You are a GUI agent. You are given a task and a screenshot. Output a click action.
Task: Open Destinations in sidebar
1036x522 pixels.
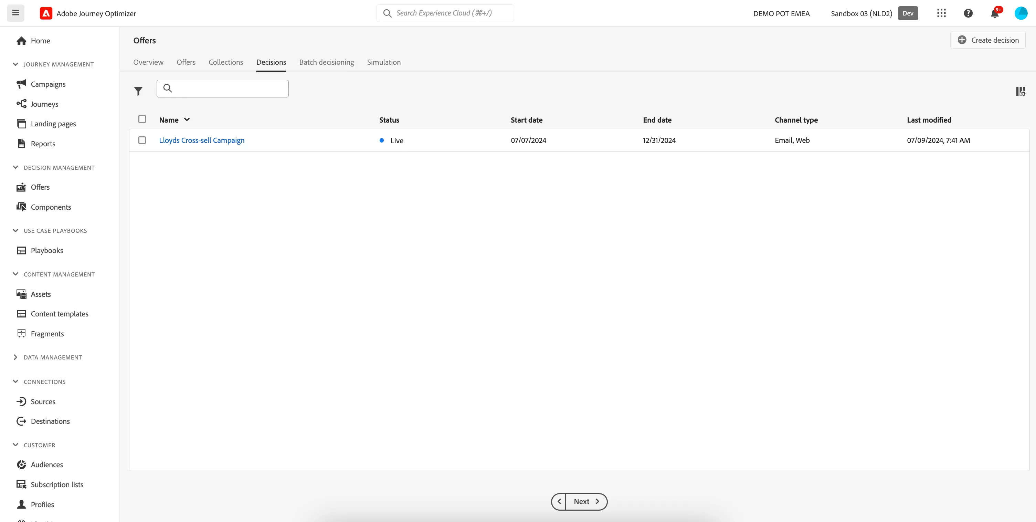pyautogui.click(x=50, y=421)
